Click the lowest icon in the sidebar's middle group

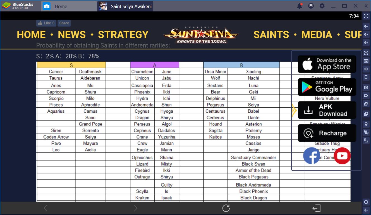click(x=366, y=140)
